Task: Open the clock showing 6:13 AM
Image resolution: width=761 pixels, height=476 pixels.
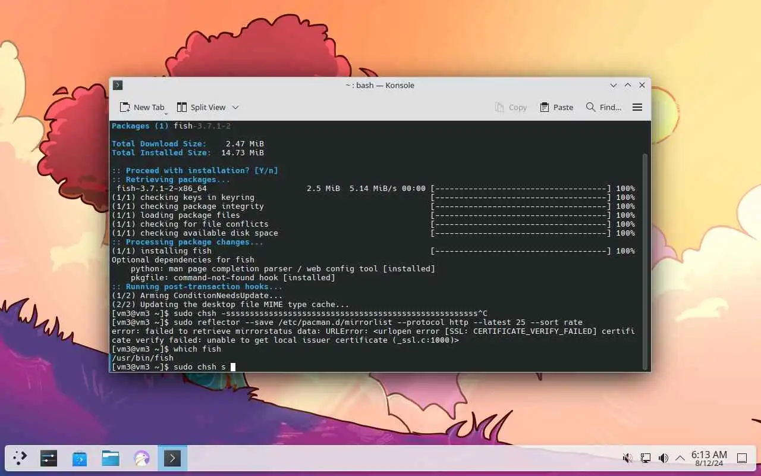Action: [709, 458]
